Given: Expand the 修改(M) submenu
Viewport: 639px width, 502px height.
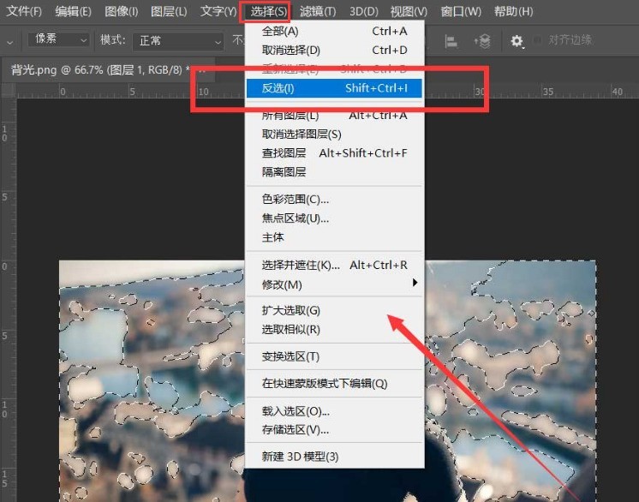Looking at the screenshot, I should tap(334, 284).
